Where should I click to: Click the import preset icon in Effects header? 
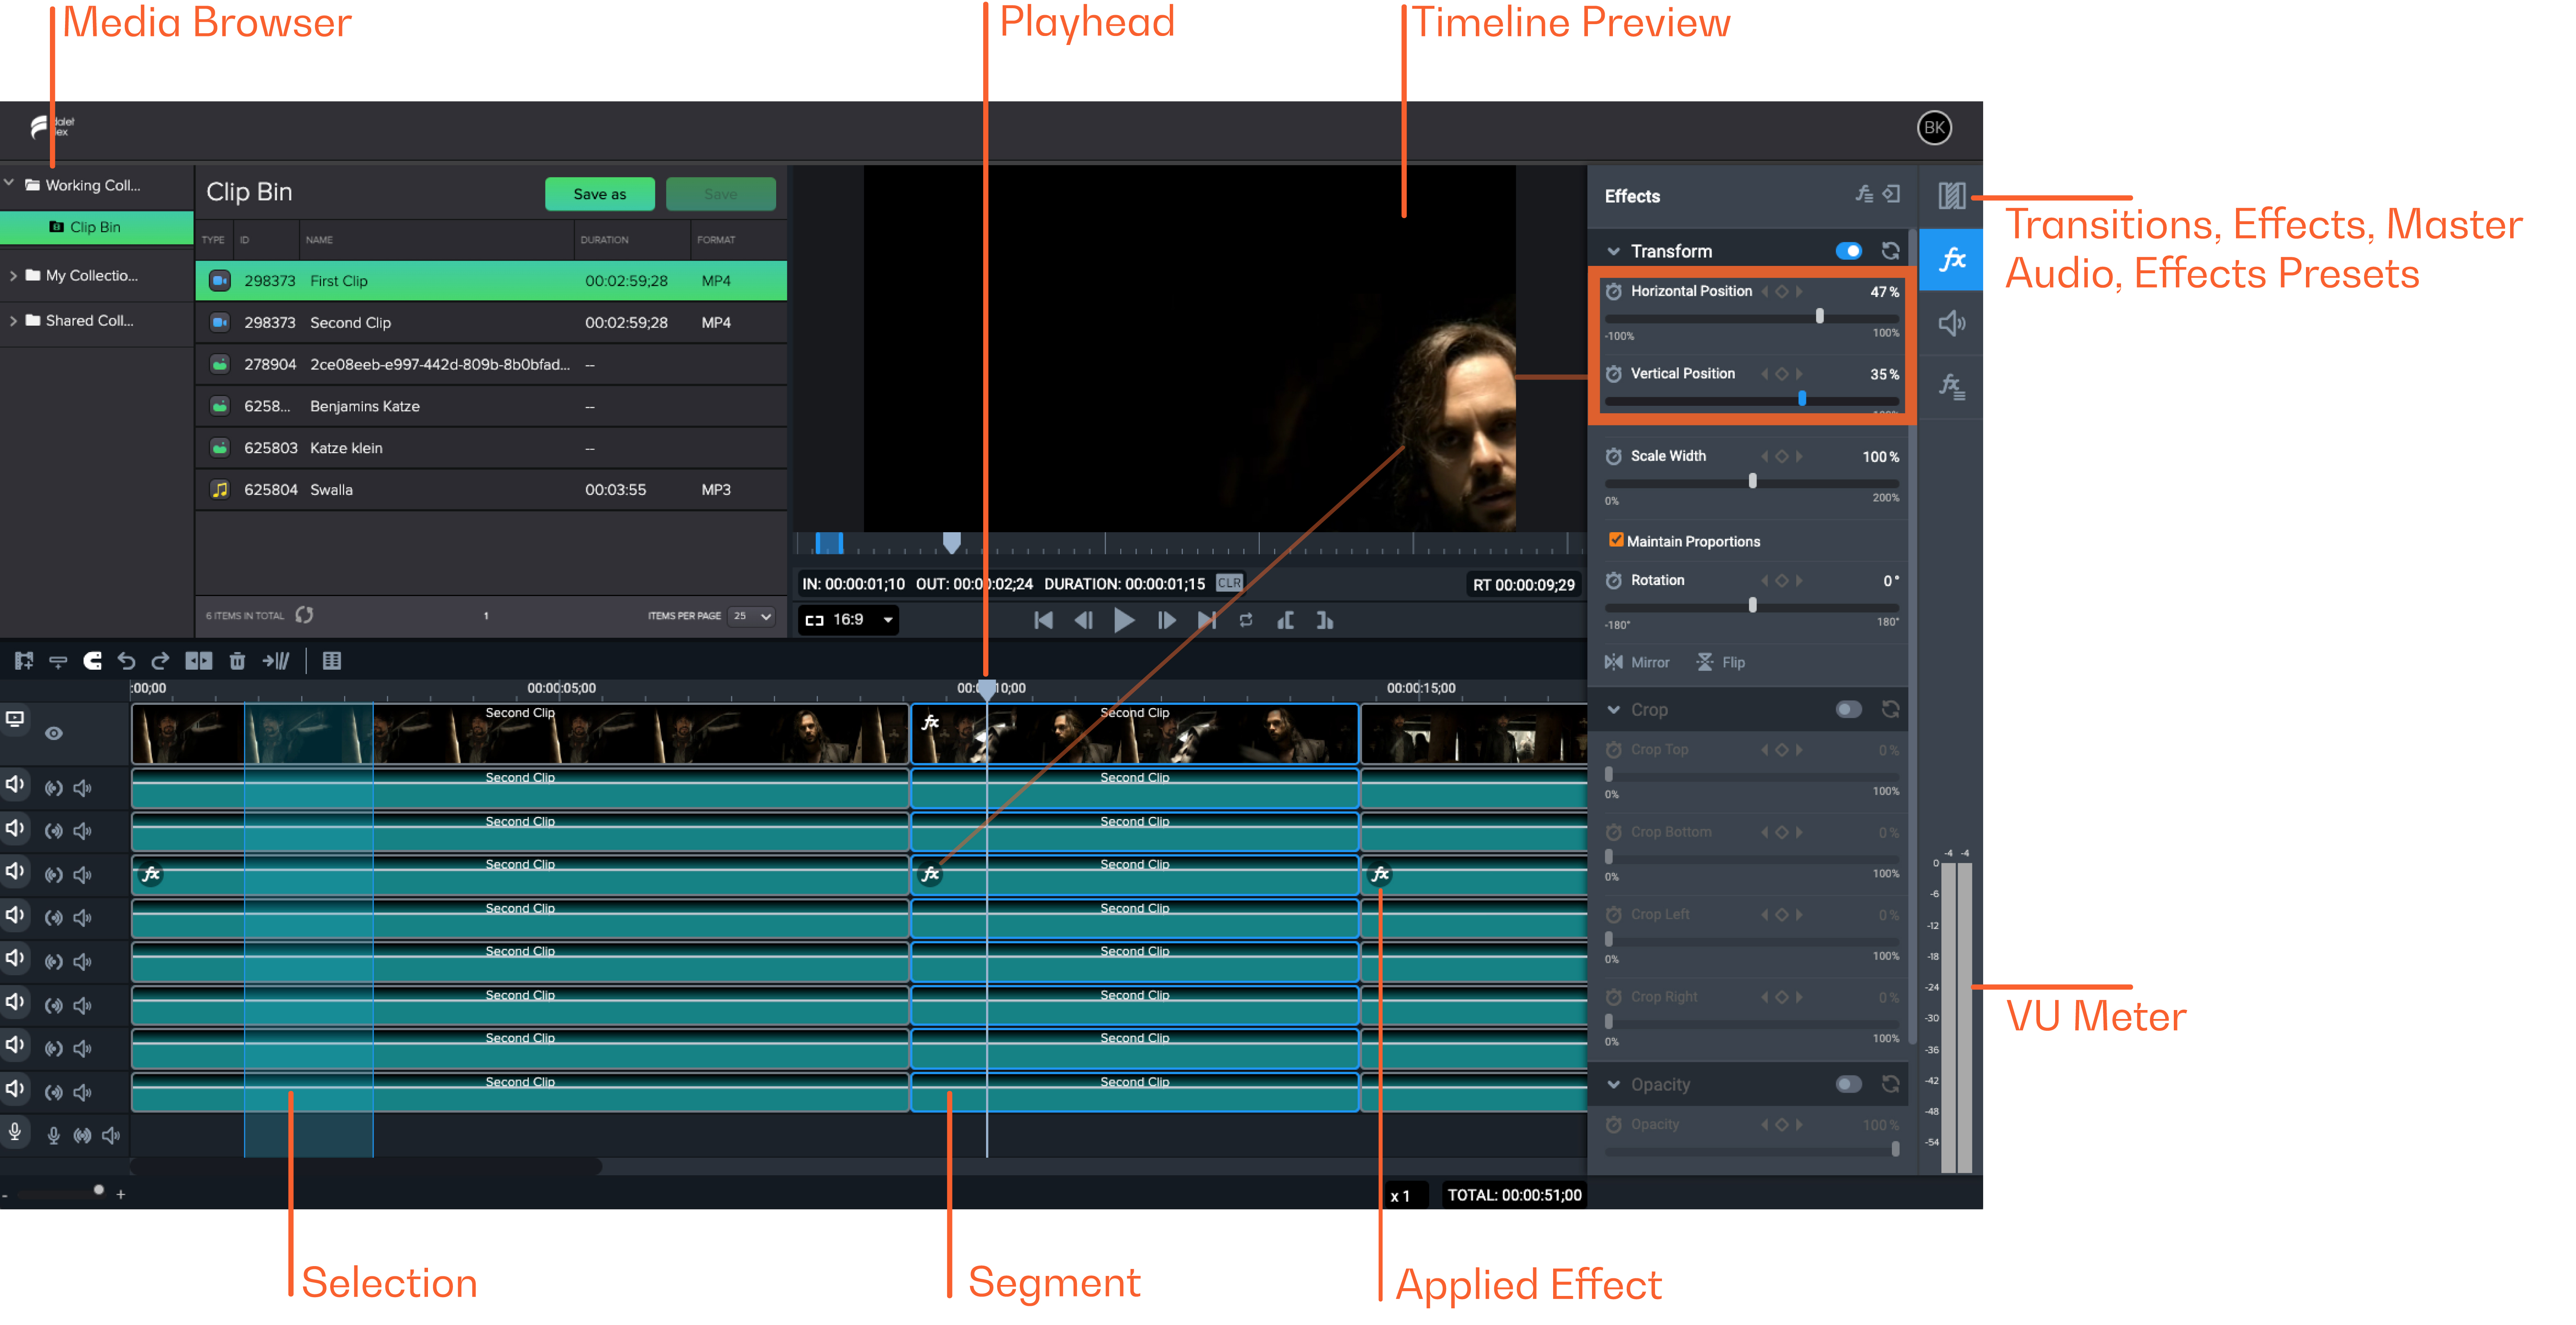[1892, 194]
